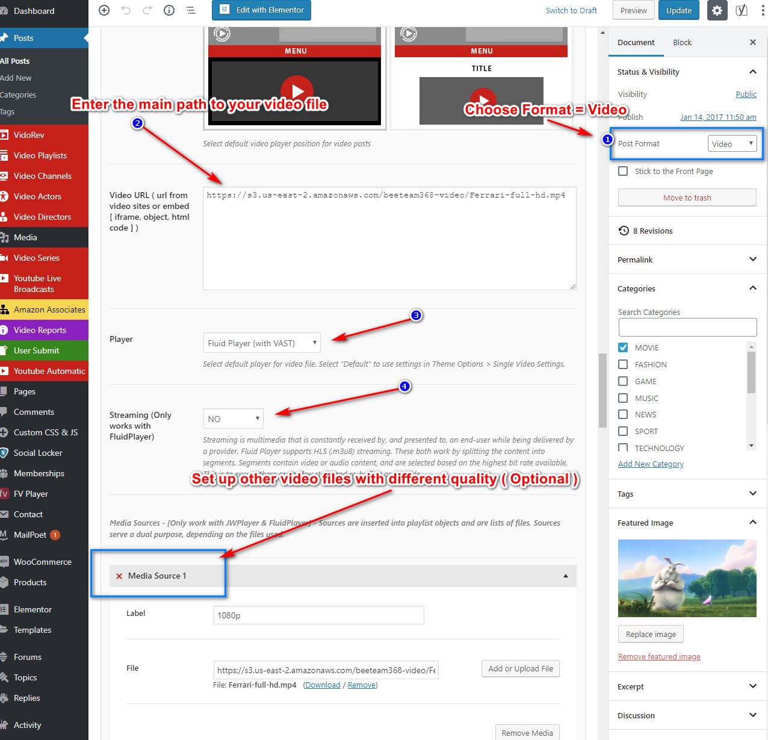Screen dimensions: 768x740
Task: Open the Post Format dropdown
Action: tap(732, 143)
